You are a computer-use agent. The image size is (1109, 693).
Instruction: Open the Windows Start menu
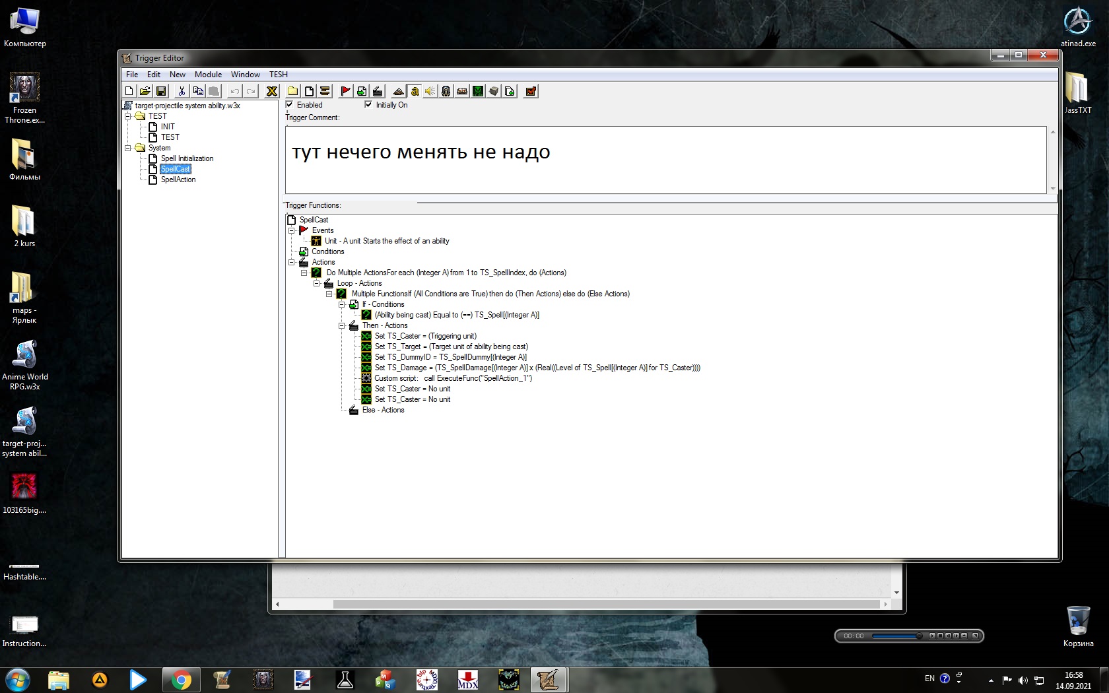pos(18,679)
